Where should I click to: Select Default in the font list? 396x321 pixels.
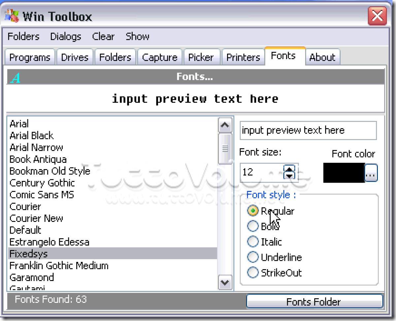[x=112, y=230]
